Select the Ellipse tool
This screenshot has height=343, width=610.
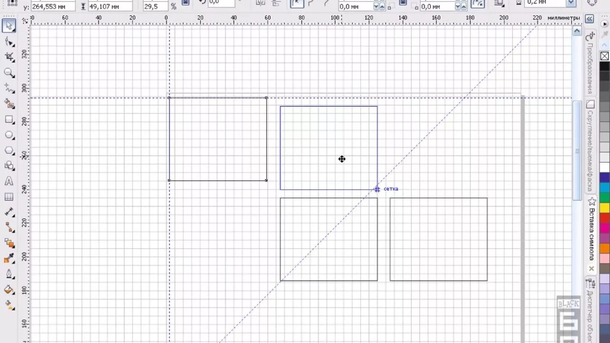[x=9, y=135]
